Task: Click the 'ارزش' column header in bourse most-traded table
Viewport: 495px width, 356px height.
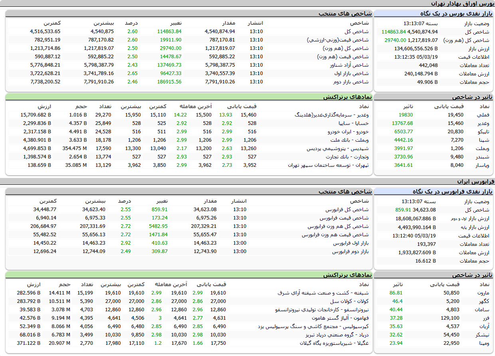Action: (45, 106)
